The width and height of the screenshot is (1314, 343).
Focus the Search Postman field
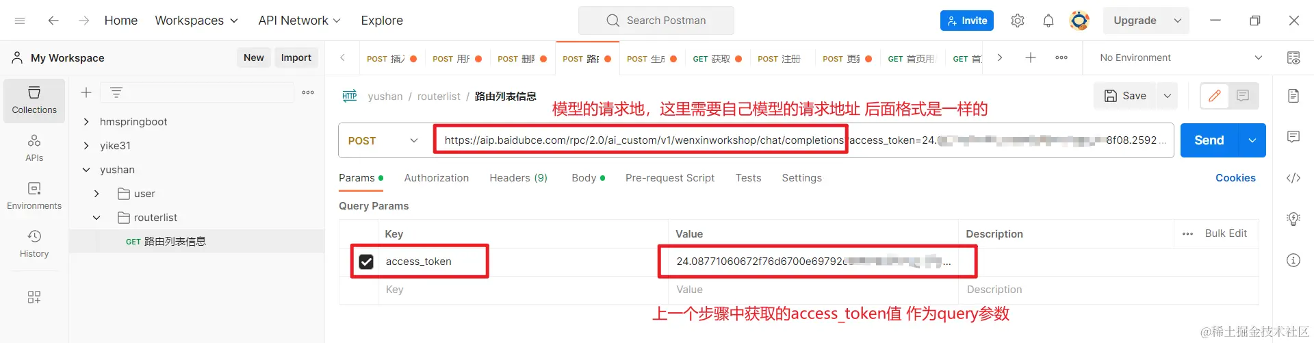(x=656, y=21)
